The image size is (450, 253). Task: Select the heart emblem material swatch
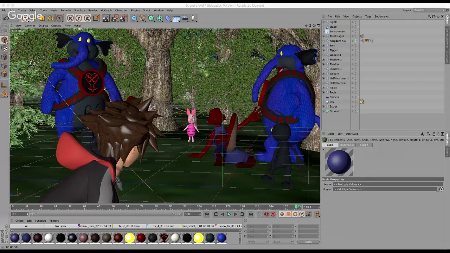tap(164, 238)
